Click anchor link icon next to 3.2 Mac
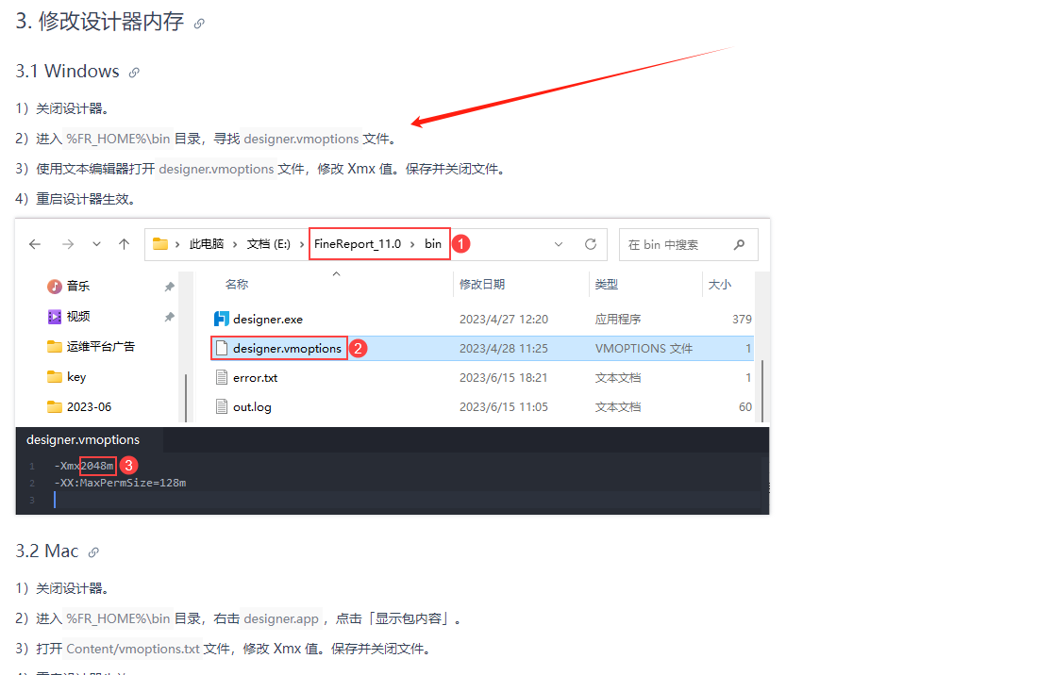This screenshot has height=675, width=1037. coord(94,552)
